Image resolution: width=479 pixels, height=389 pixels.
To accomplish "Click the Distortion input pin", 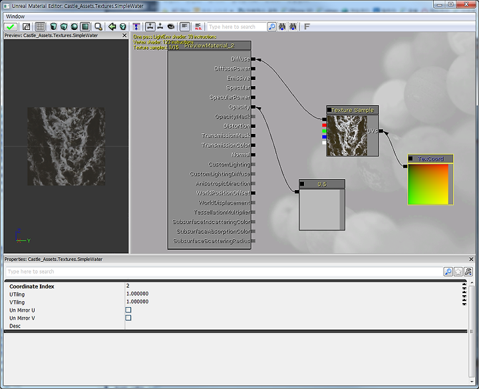I will point(253,126).
